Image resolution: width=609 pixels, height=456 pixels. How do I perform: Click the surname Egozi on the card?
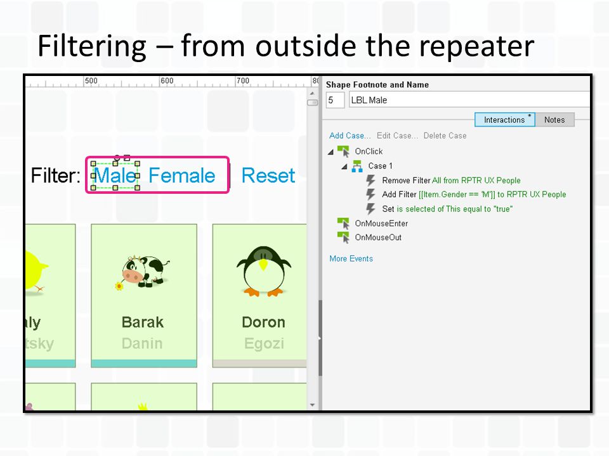point(264,343)
